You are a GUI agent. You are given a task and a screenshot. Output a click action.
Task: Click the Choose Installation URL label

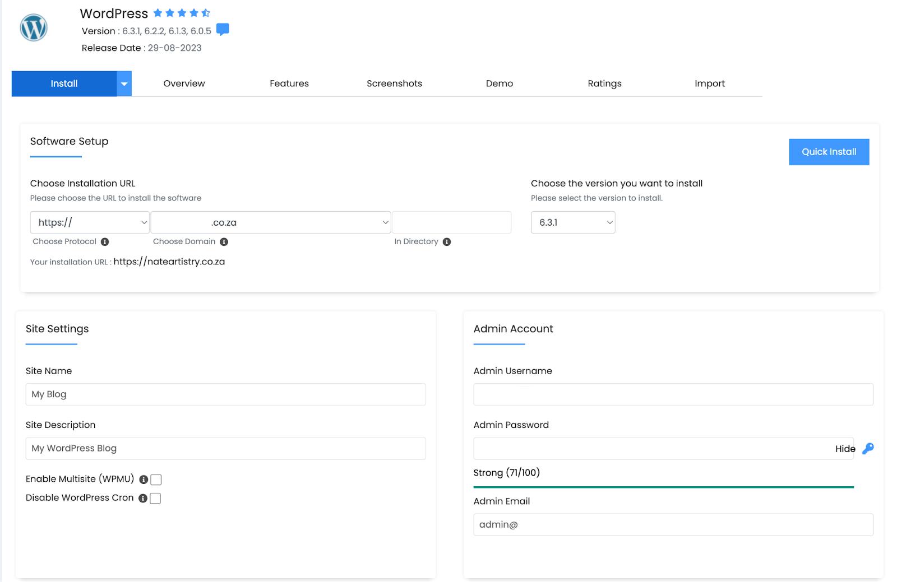pos(83,183)
